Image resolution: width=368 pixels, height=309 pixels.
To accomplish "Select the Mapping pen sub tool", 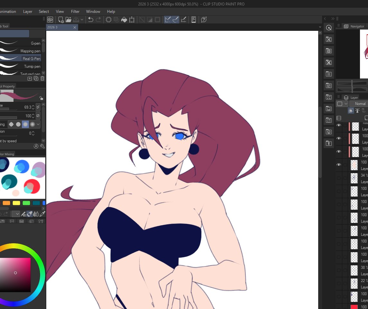I will [21, 51].
